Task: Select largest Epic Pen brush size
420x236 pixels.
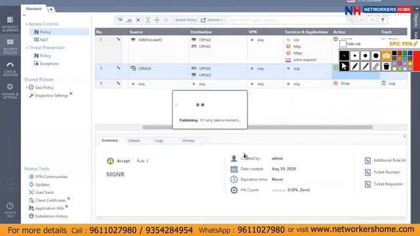Action: (x=375, y=56)
